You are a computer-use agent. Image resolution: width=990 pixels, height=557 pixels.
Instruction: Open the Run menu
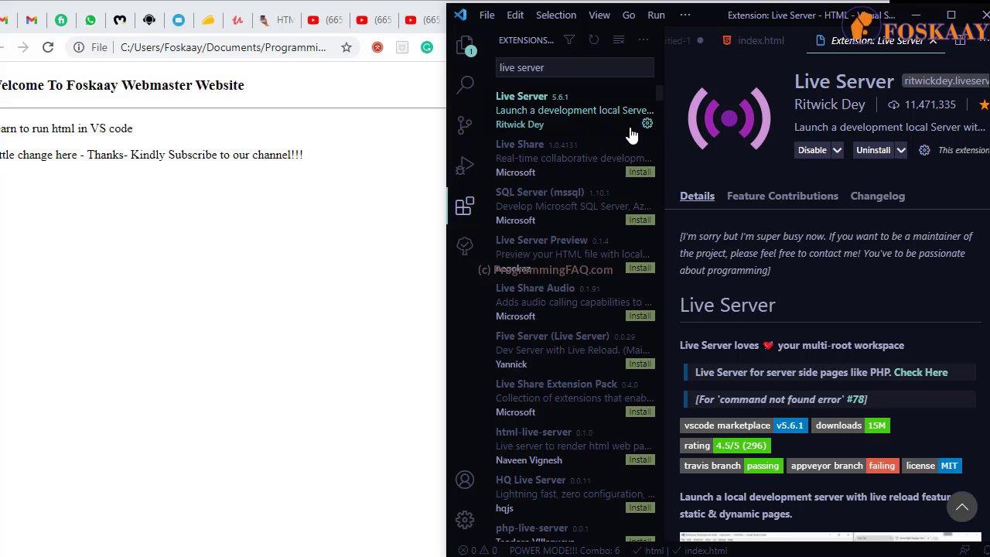click(x=656, y=15)
